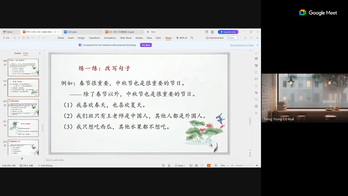Open the comment icon in right sidebar
The width and height of the screenshot is (348, 196).
pos(256,79)
